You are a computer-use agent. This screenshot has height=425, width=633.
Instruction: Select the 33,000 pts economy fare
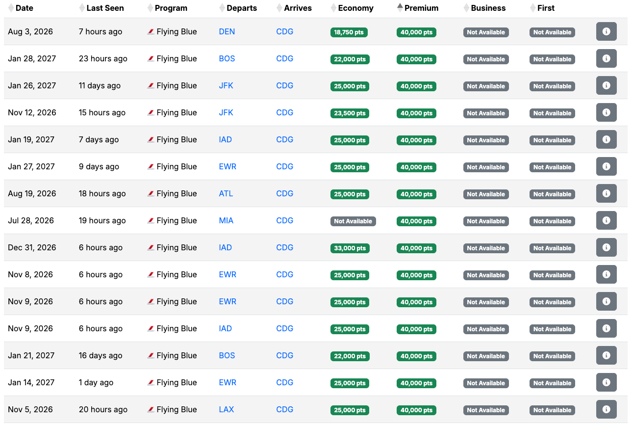350,248
